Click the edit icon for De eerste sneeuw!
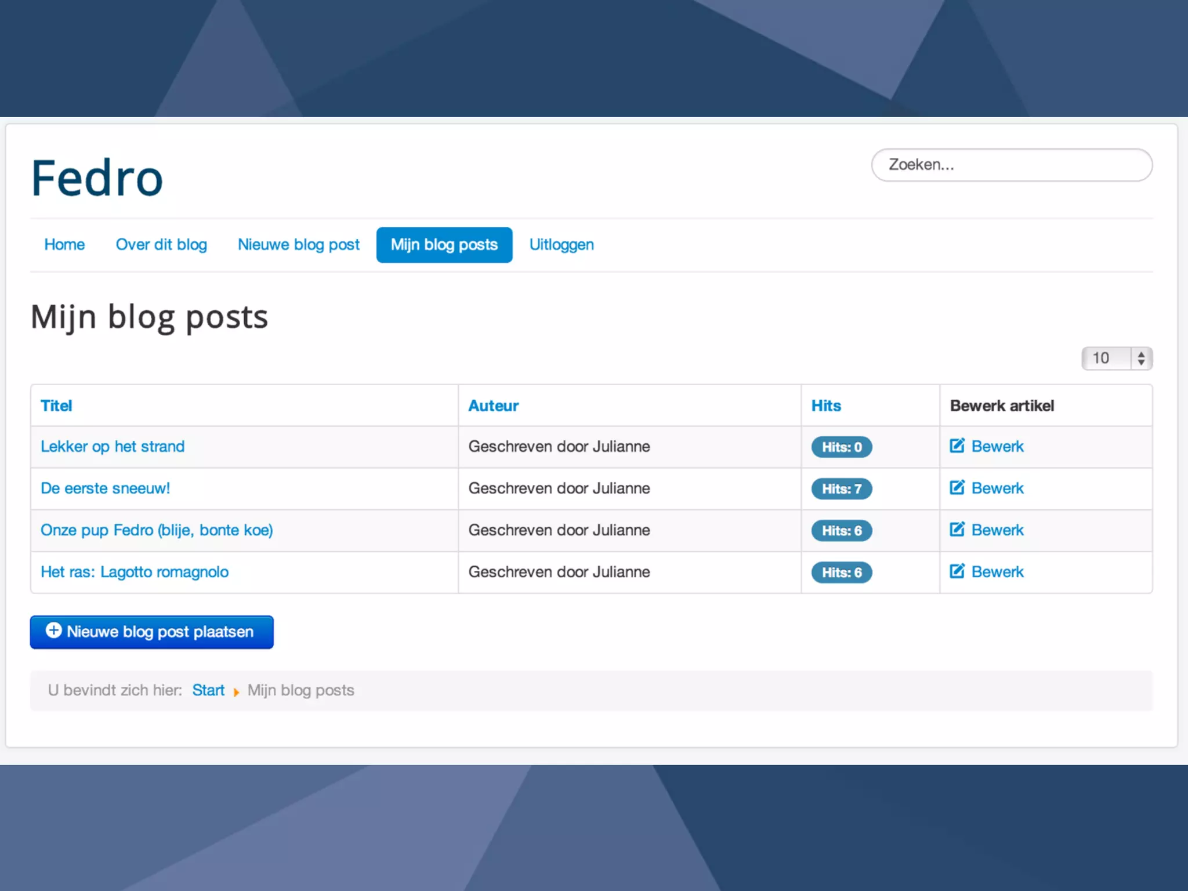This screenshot has height=891, width=1188. point(957,487)
